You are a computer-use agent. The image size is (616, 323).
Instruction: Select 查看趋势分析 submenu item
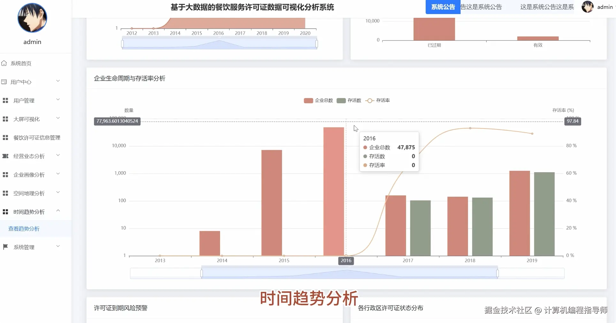click(x=35, y=229)
